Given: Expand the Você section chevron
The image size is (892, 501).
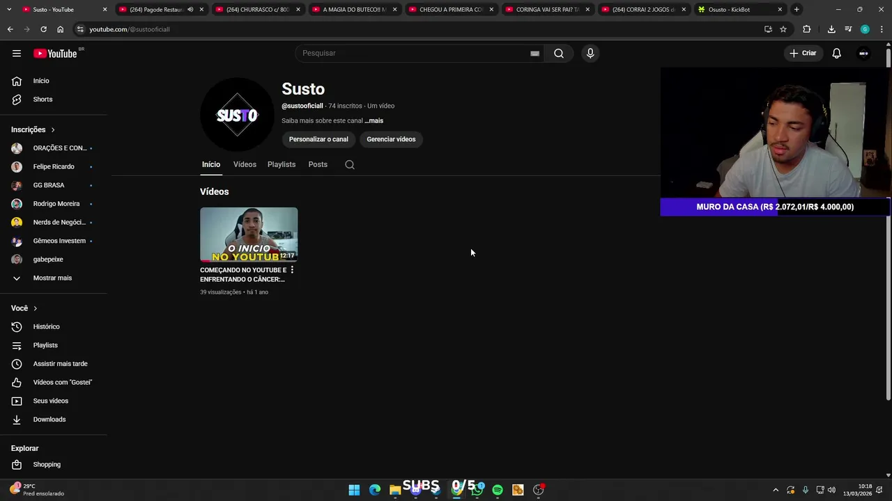Looking at the screenshot, I should 35,308.
